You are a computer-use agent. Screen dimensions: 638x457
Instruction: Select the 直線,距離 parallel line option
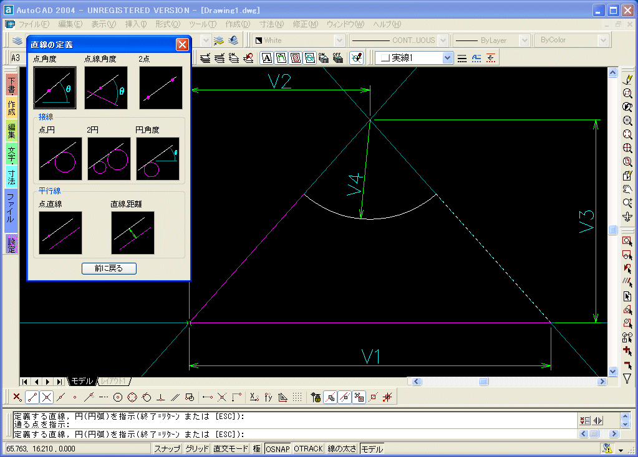point(132,233)
